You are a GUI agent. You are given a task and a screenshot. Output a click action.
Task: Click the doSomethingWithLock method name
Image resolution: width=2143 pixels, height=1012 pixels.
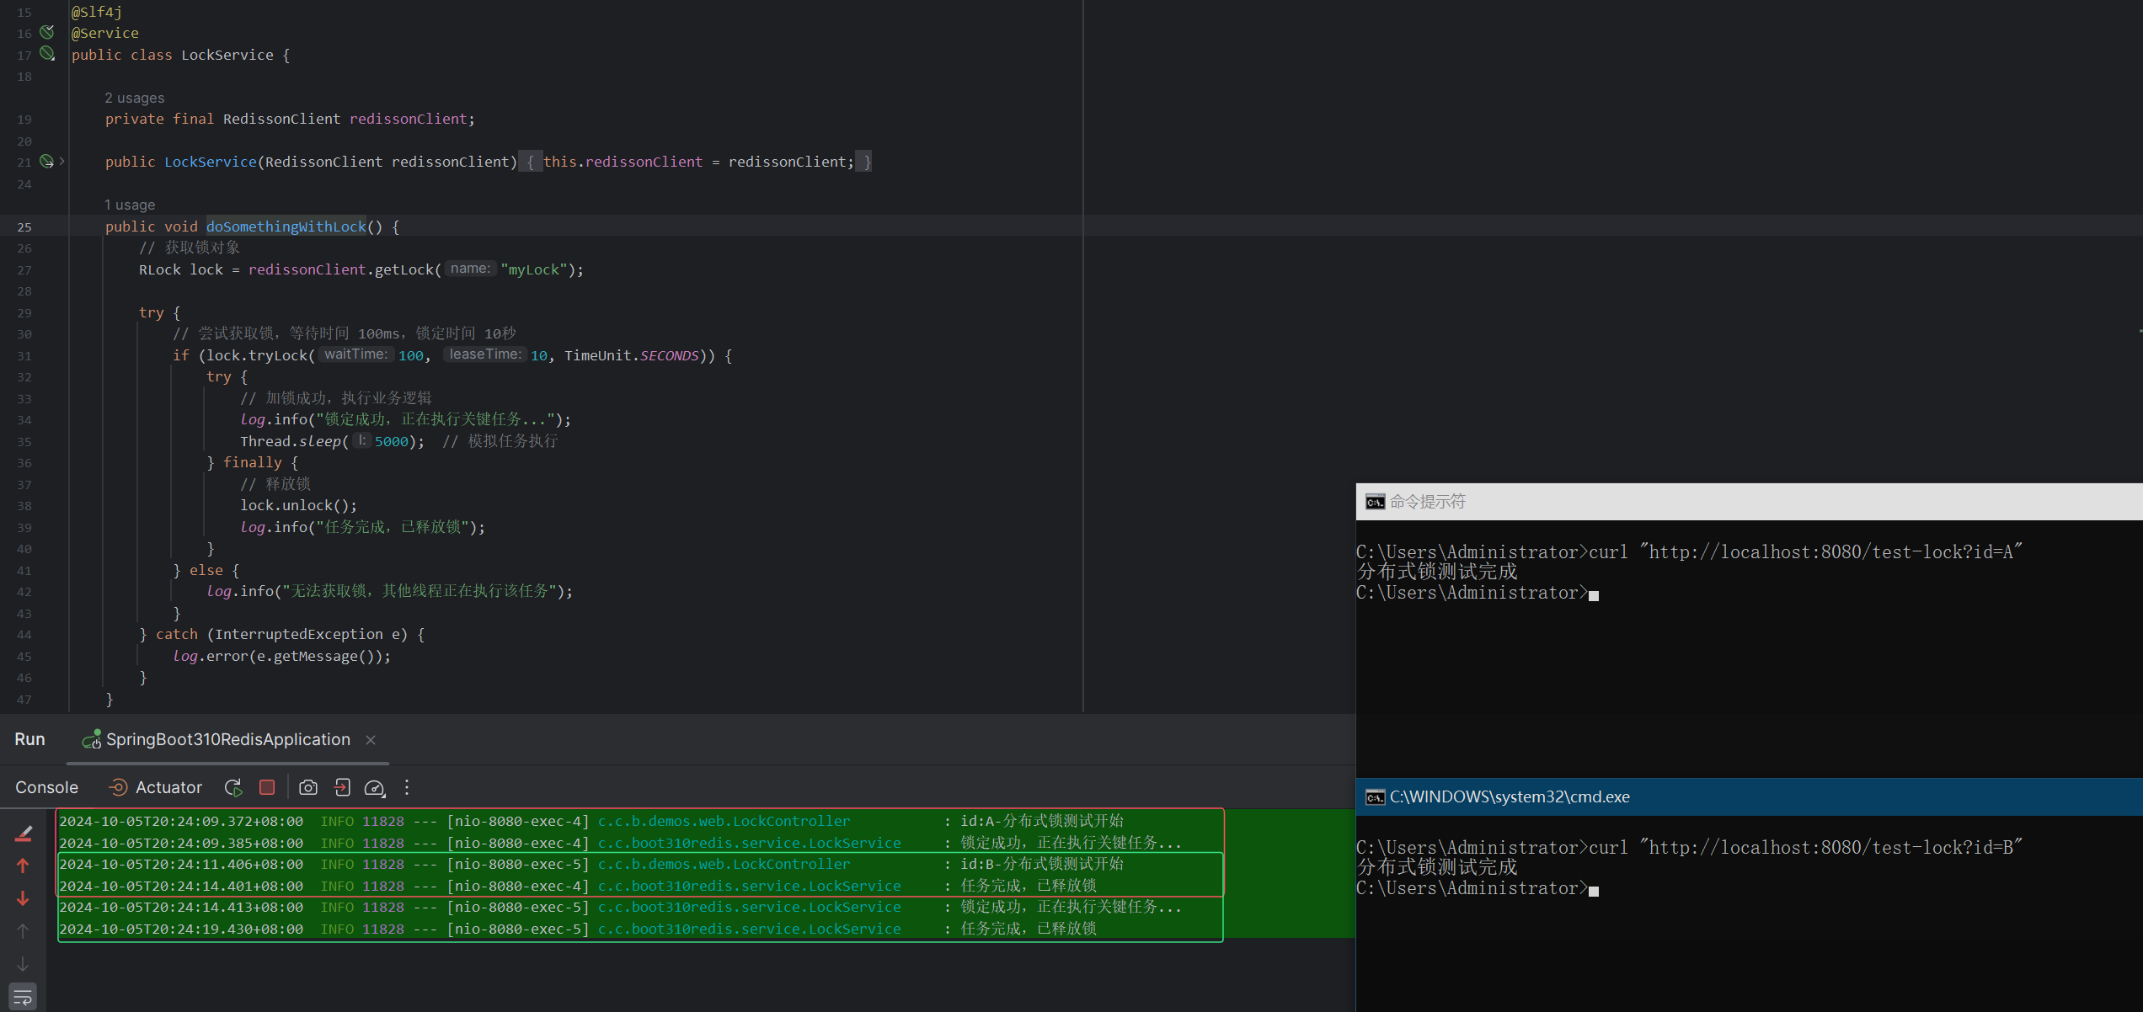click(x=286, y=226)
